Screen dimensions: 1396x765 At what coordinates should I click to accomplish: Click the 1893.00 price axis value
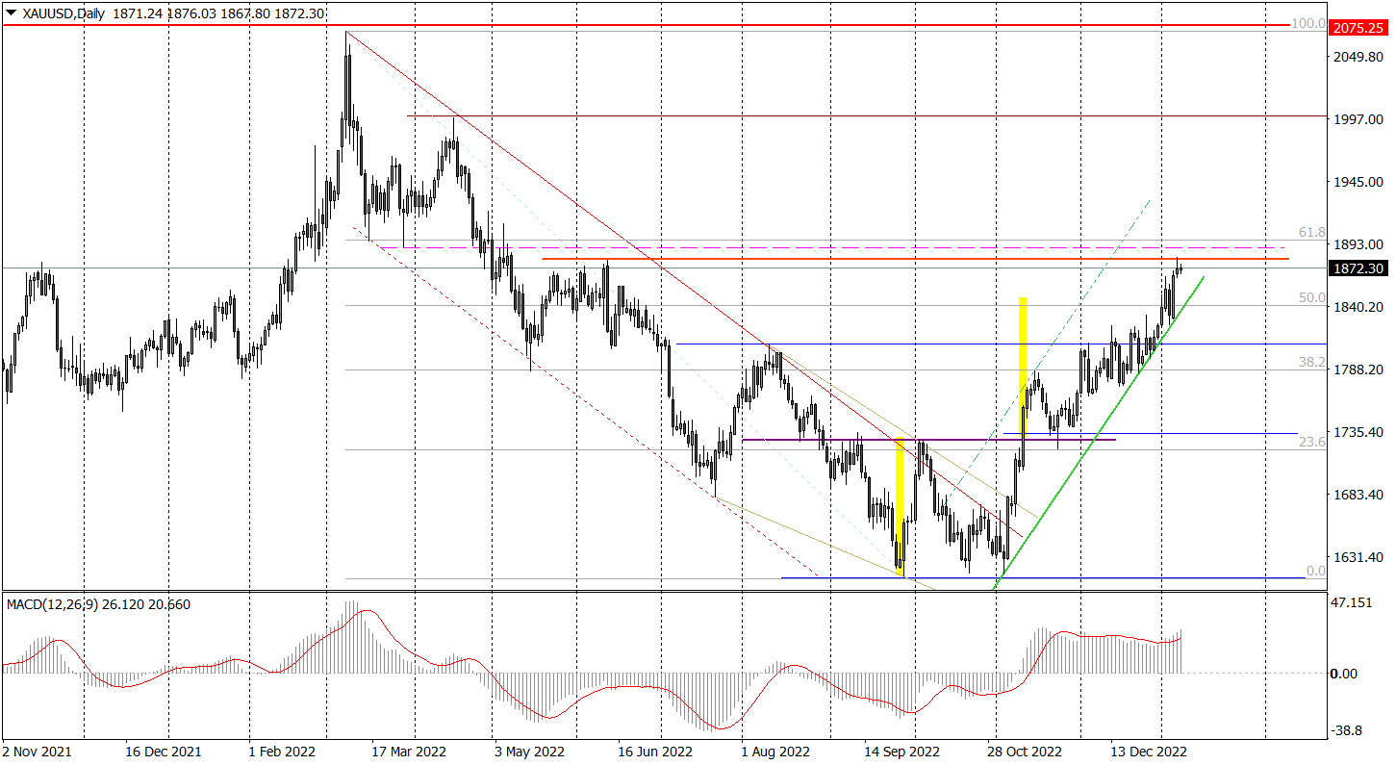1359,244
